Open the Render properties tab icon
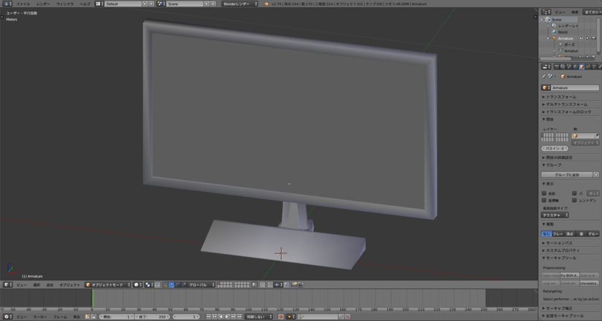The width and height of the screenshot is (602, 321). point(556,67)
